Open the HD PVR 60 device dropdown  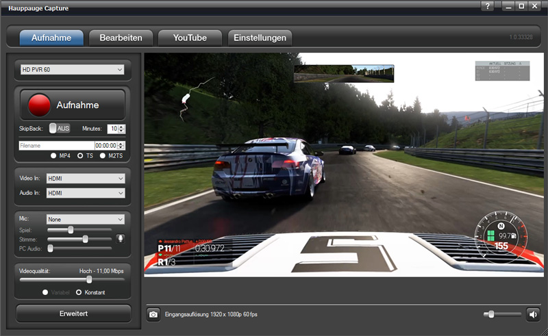pyautogui.click(x=72, y=69)
